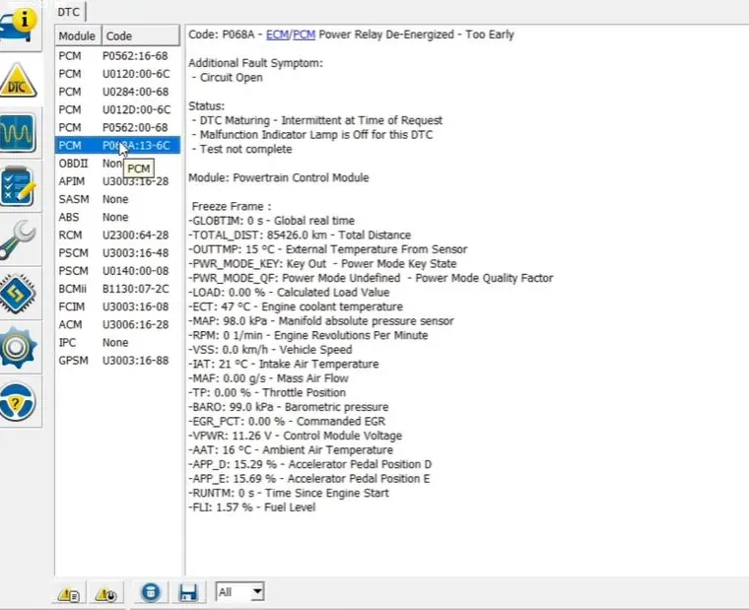Sort list by Code column header

pyautogui.click(x=140, y=36)
